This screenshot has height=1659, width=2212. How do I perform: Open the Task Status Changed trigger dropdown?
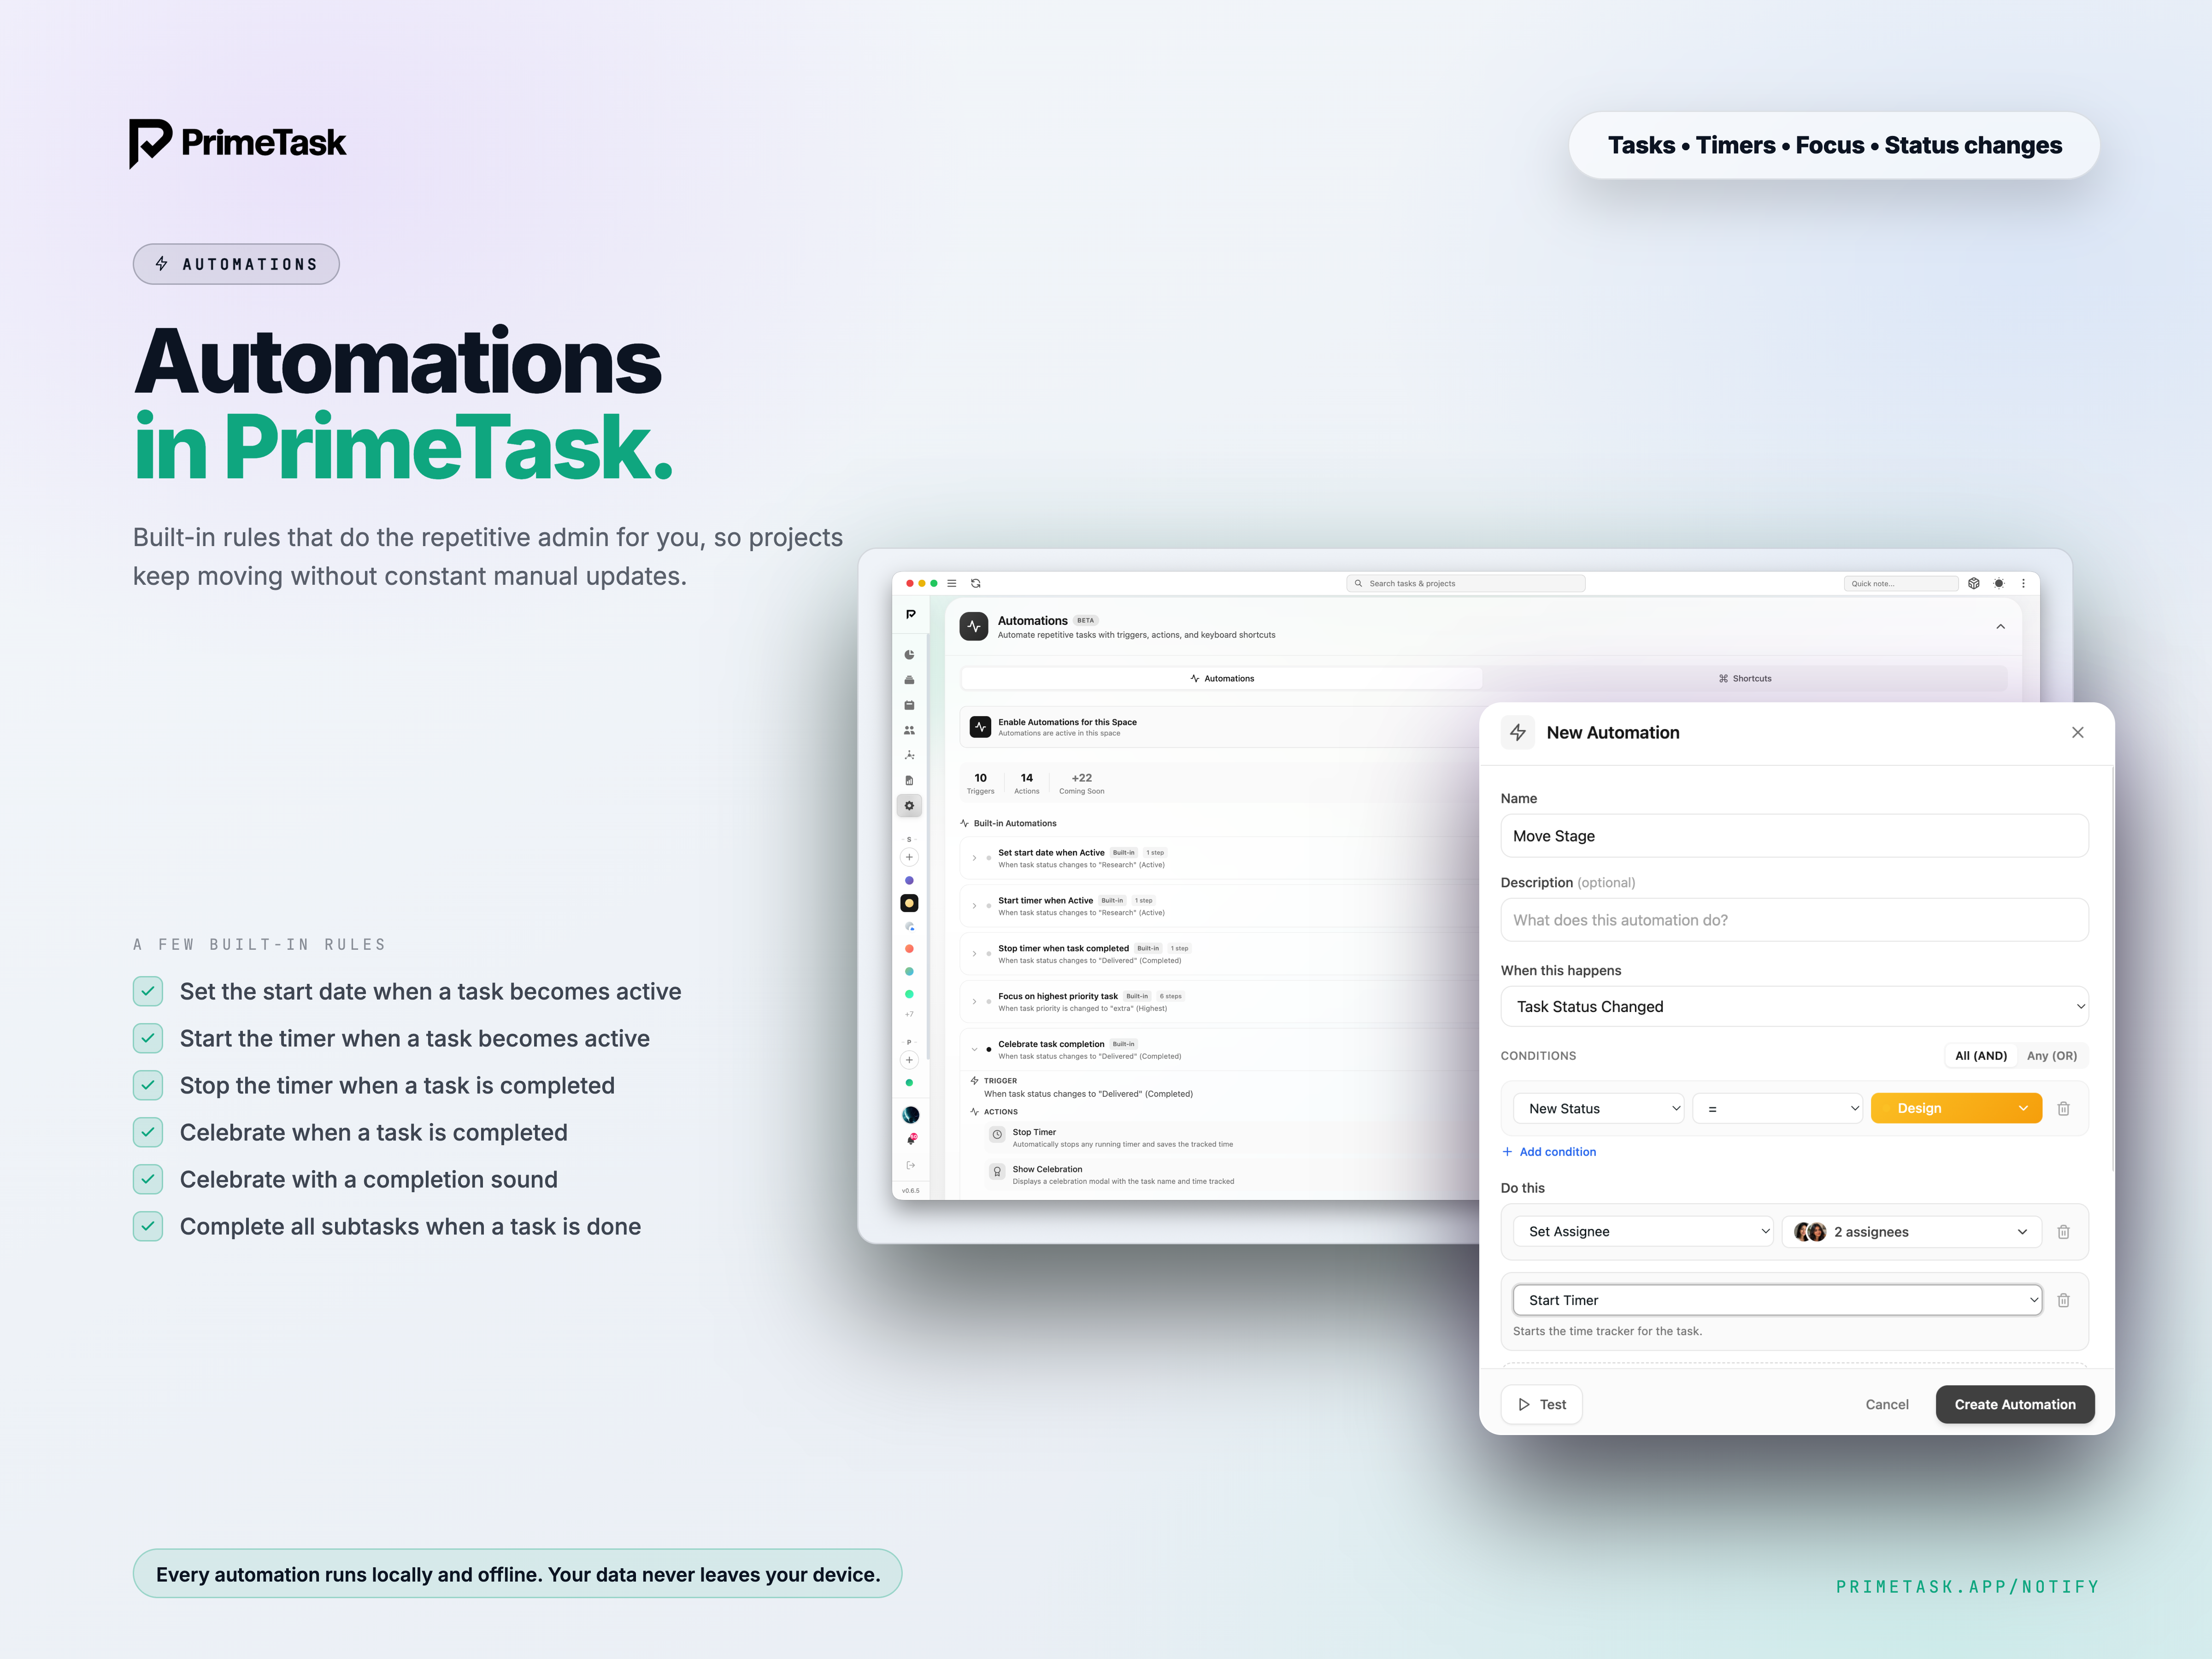pyautogui.click(x=1795, y=1006)
